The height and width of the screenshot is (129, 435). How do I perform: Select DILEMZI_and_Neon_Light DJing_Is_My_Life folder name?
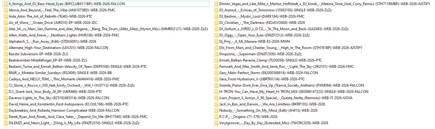74,123
